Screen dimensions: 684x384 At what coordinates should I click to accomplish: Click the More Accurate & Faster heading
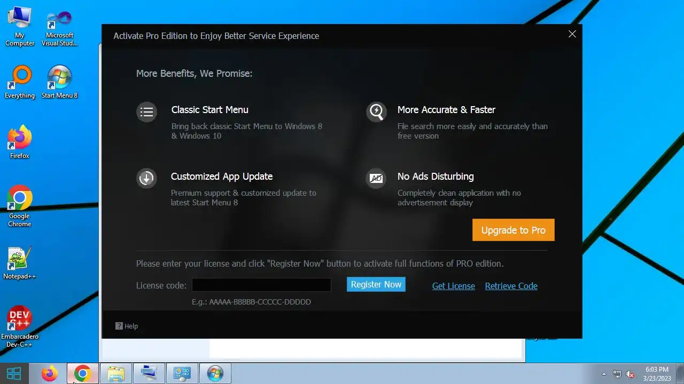(446, 109)
